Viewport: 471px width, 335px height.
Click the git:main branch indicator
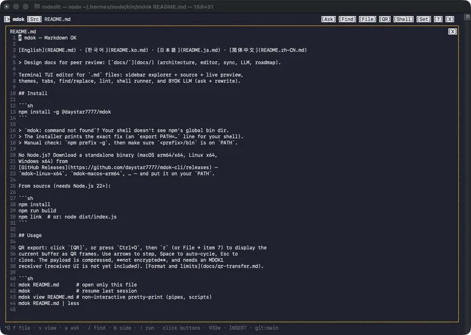pyautogui.click(x=267, y=328)
